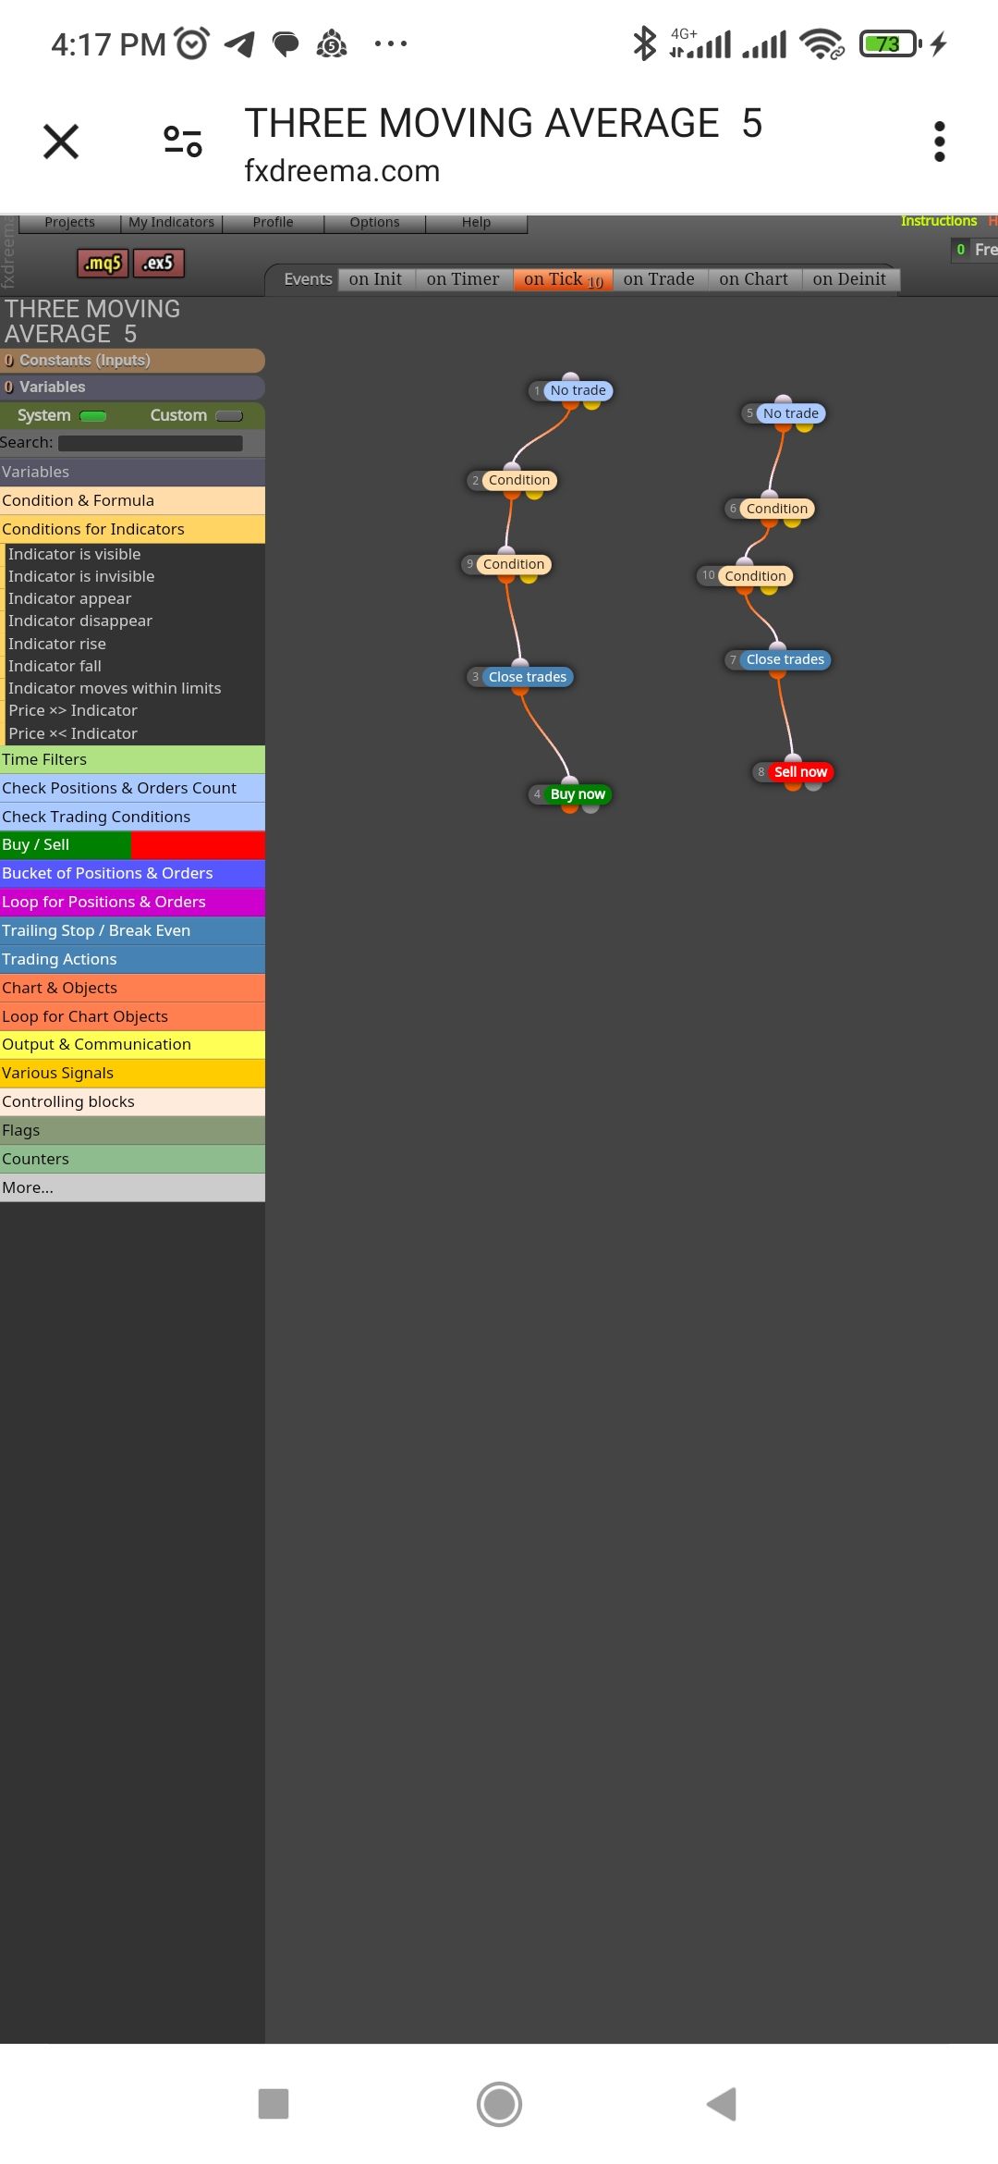Open the Profile menu

pos(273,223)
